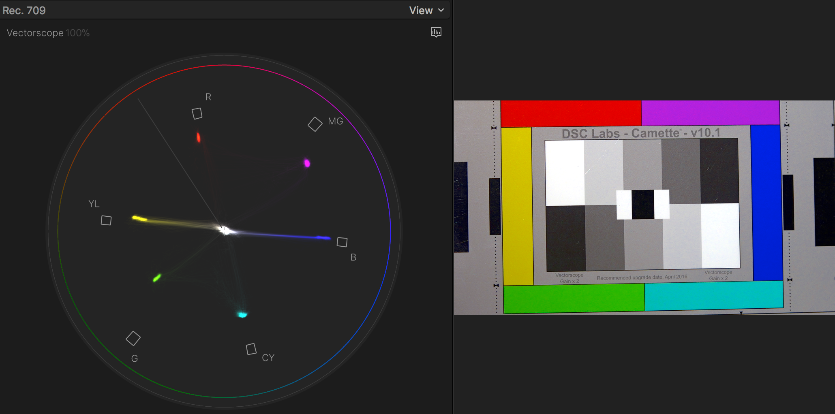Click the Vectorscope 100% label

[48, 33]
